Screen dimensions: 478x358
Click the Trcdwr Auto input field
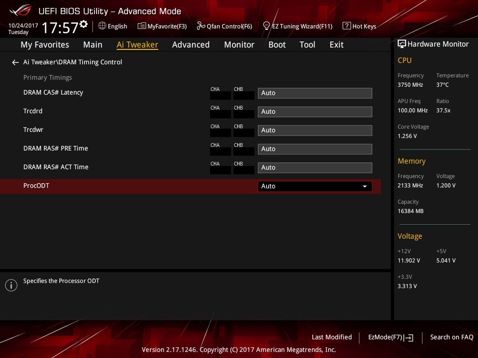[315, 131]
